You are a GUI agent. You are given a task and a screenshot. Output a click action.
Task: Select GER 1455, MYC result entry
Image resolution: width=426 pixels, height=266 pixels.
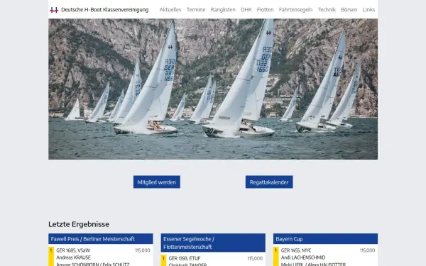pos(296,250)
